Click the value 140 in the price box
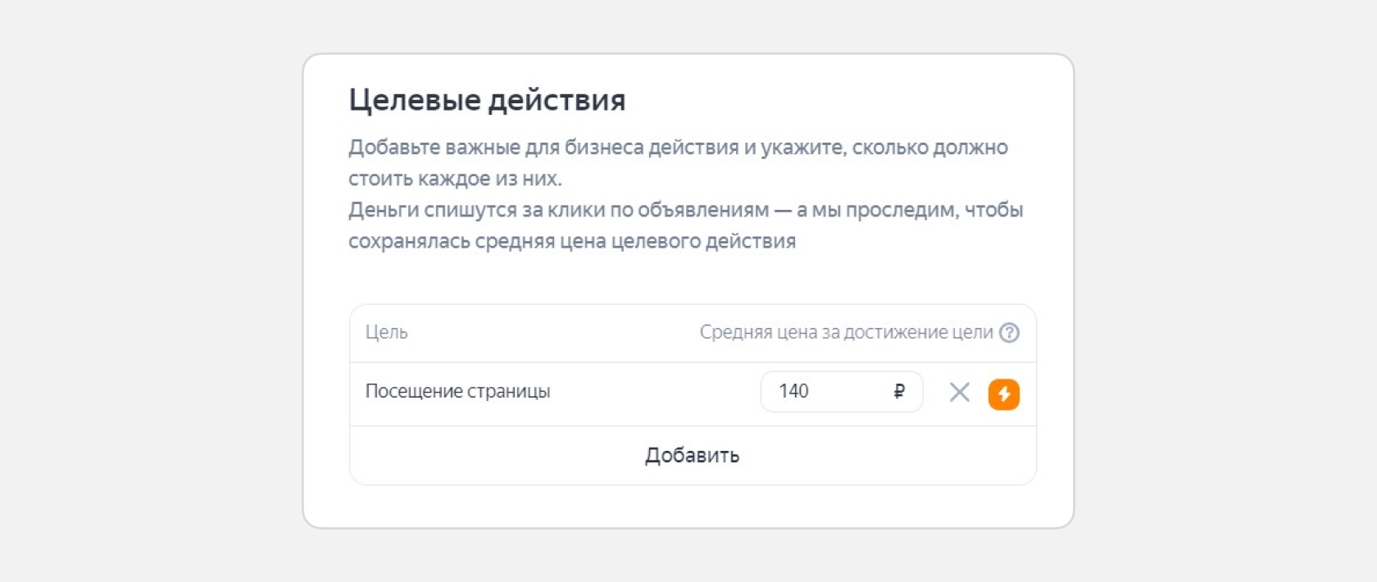Screen dimensions: 1377x582 tap(793, 392)
